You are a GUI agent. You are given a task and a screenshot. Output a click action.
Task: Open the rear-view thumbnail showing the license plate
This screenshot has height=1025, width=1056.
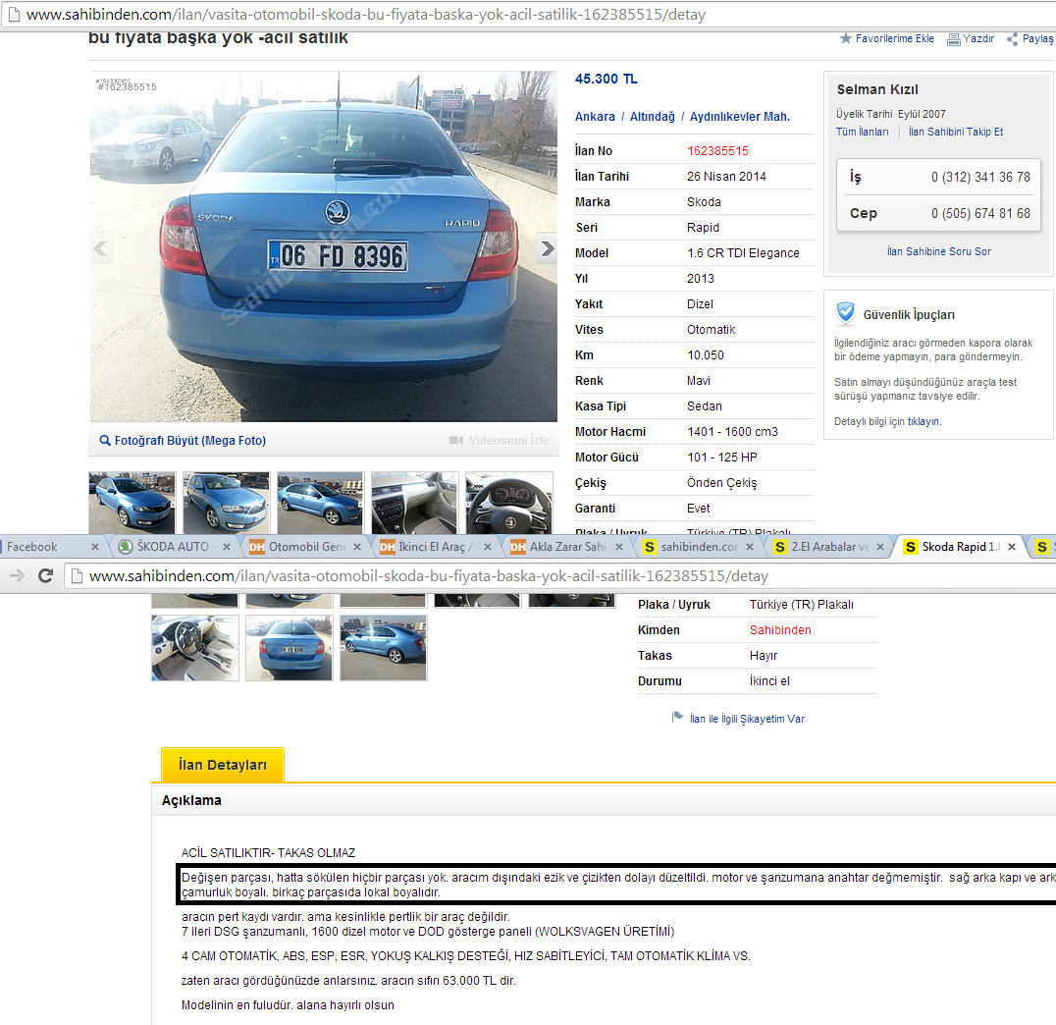coord(289,648)
